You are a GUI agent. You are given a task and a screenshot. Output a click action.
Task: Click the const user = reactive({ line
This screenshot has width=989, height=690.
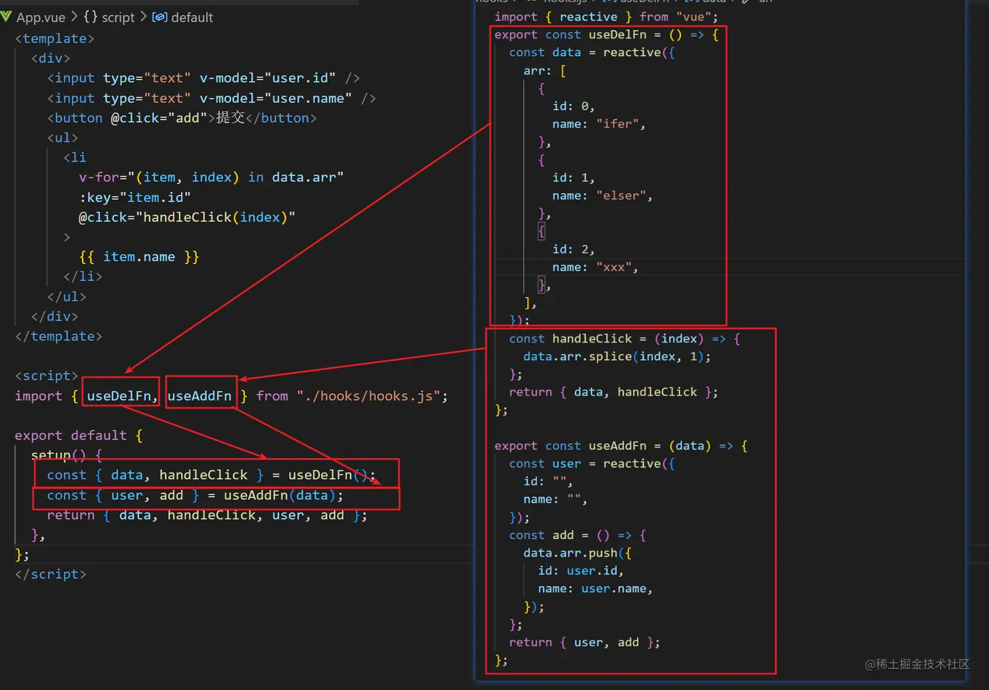[x=592, y=464]
